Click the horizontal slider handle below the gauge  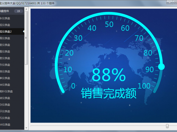tap(167, 126)
